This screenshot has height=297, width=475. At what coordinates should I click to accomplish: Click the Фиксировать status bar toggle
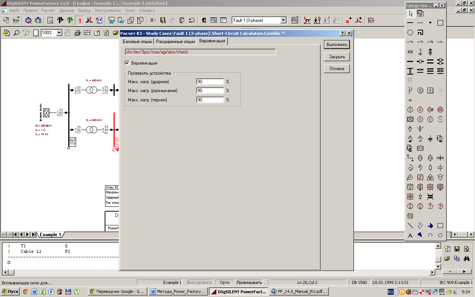coord(200,283)
